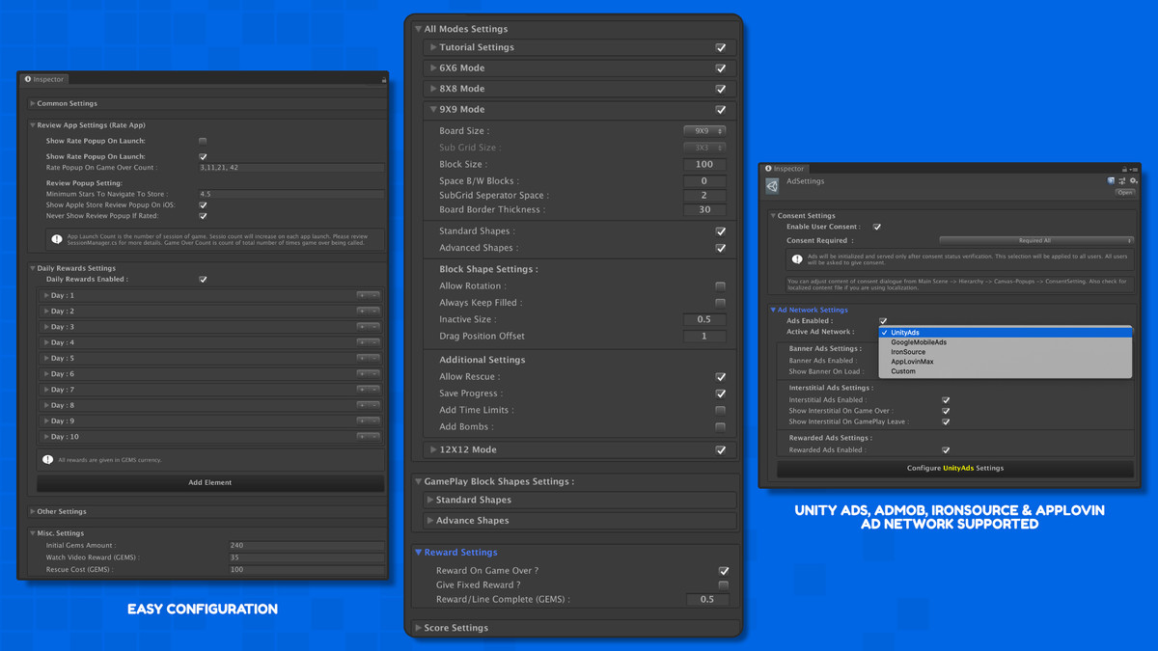Expand the Score Settings section
1158x651 pixels.
click(x=418, y=628)
